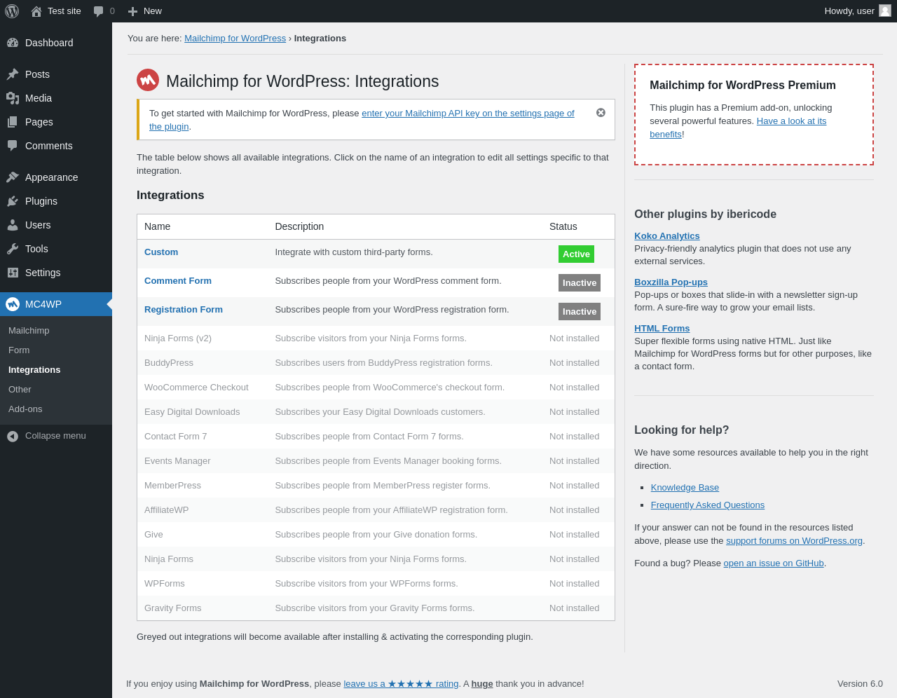Click the Tools wrench icon
This screenshot has height=698, width=897.
coord(13,249)
